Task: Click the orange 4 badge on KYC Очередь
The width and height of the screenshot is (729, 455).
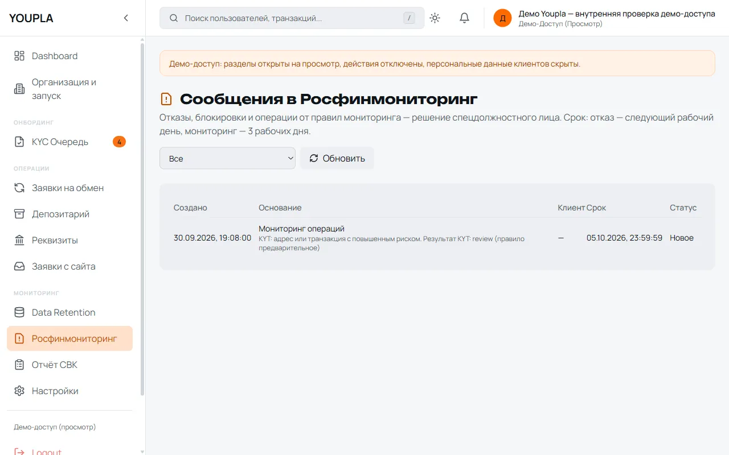Action: 119,142
